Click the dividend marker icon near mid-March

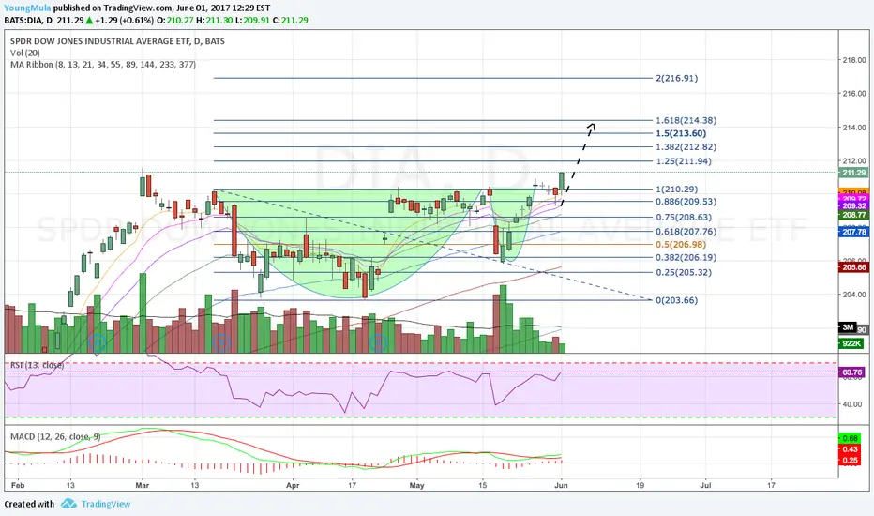coord(221,342)
